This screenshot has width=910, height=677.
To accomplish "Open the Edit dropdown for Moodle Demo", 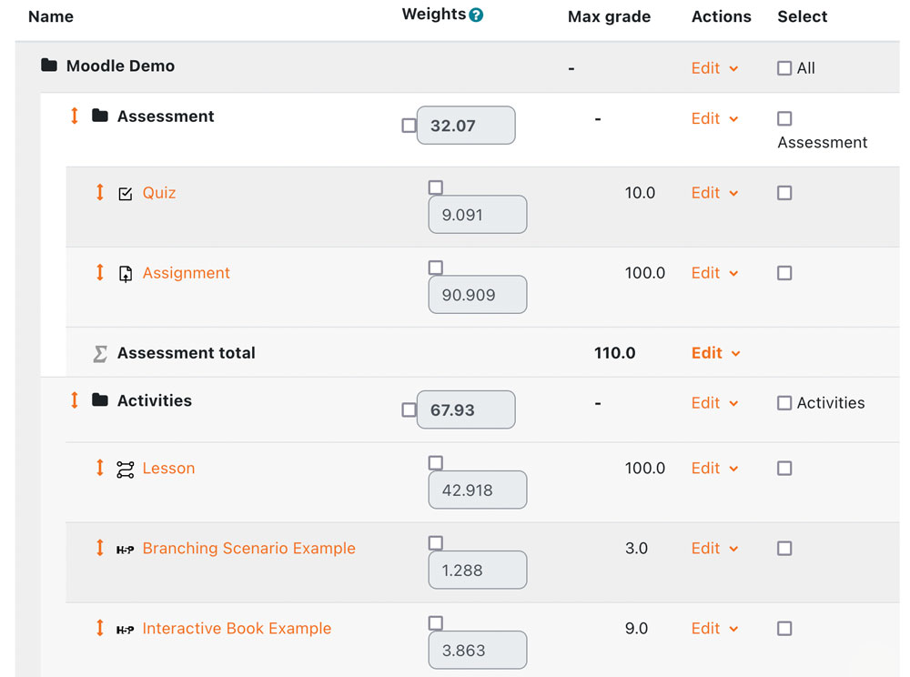I will [x=714, y=68].
